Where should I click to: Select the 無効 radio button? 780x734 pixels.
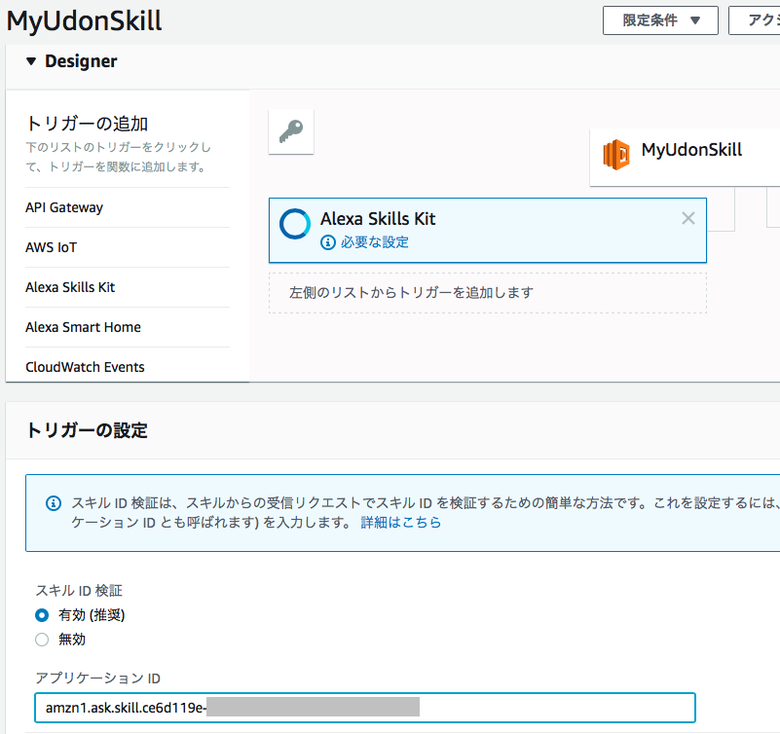coord(42,639)
